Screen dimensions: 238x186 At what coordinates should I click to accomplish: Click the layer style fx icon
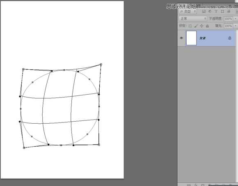(x=196, y=185)
